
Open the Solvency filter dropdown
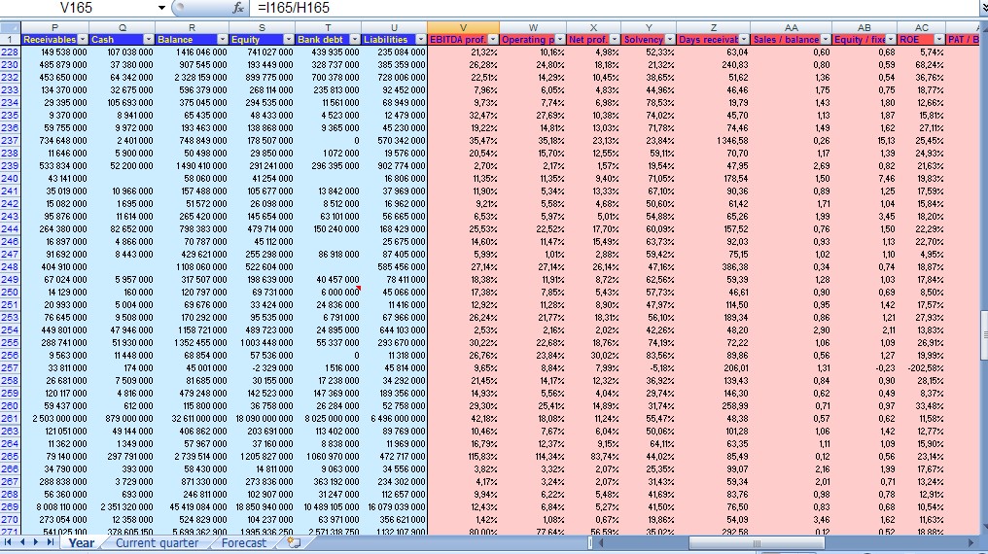pyautogui.click(x=670, y=39)
